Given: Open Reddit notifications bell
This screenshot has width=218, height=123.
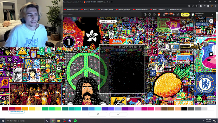Looking at the screenshot, I should coord(169,14).
